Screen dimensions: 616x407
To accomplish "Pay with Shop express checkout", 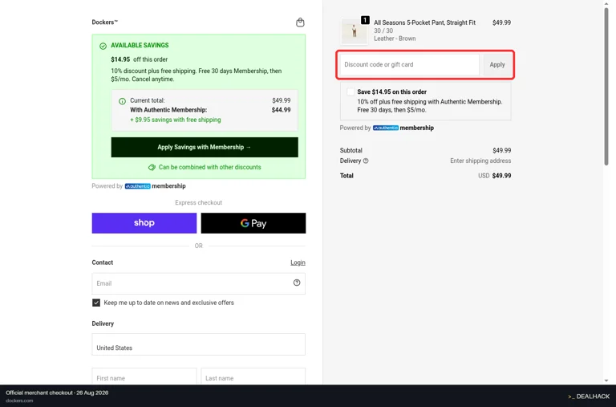I will [144, 223].
